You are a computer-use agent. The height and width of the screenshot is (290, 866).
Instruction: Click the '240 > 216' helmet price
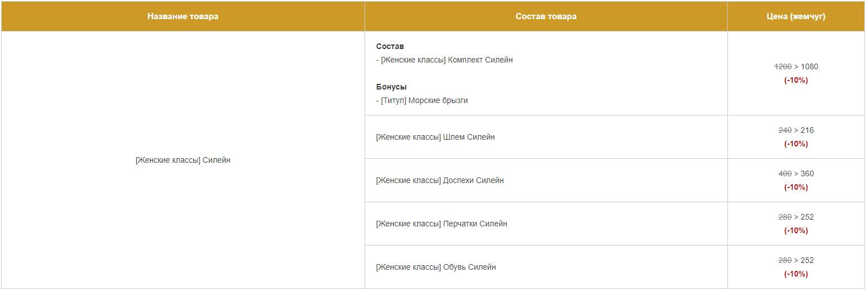[796, 130]
